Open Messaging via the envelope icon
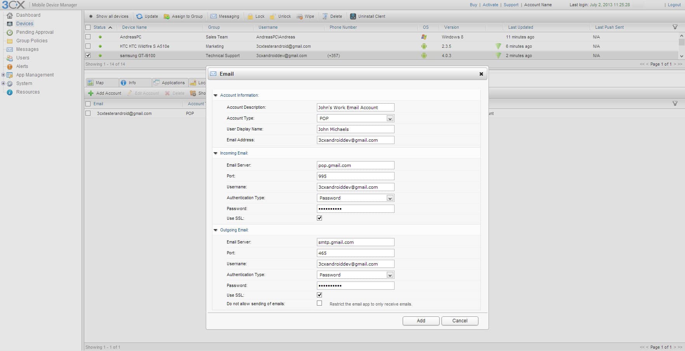 tap(214, 16)
